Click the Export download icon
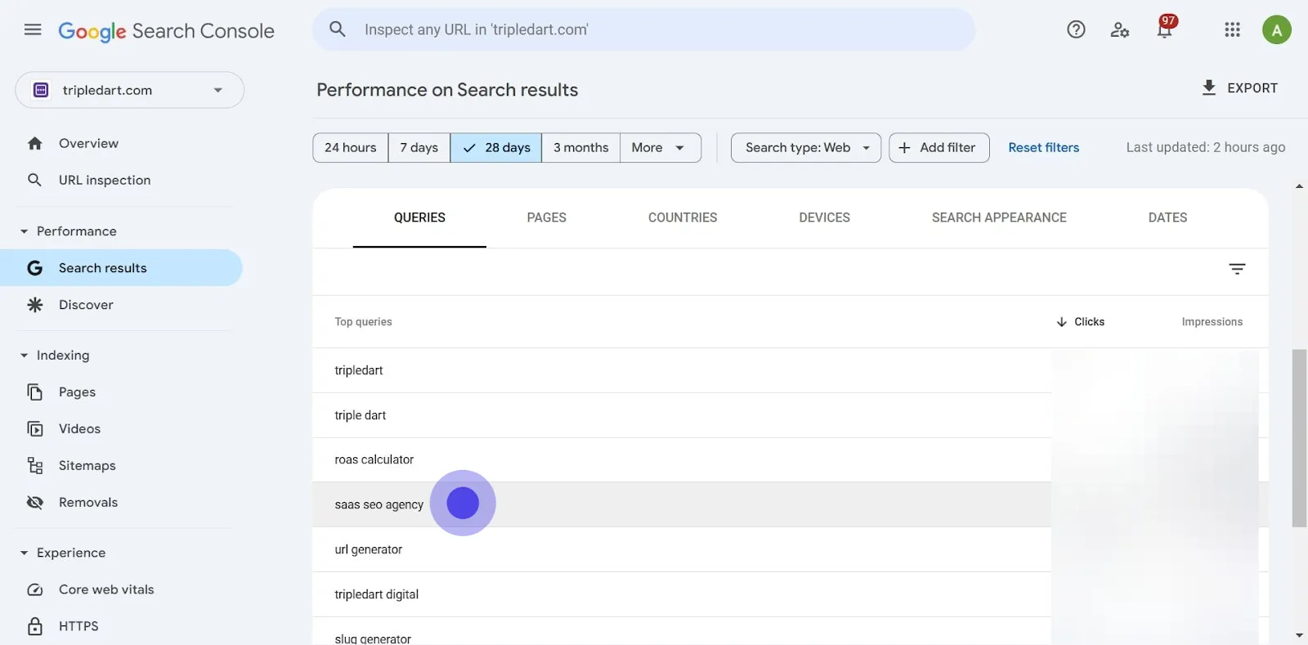Screen dimensions: 1308x645 (1209, 87)
